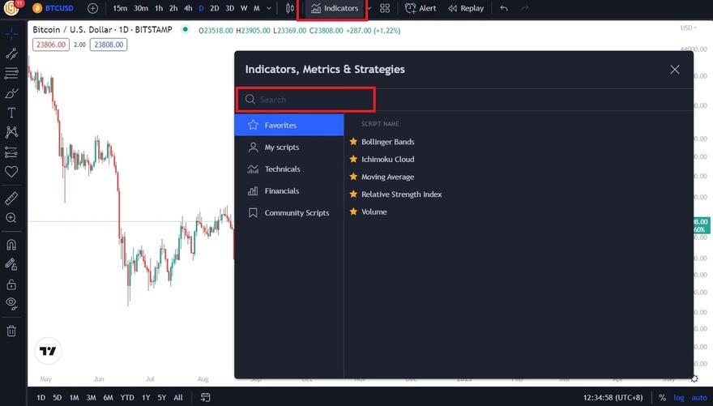Expand the indicator templates dropdown arrow

(x=369, y=8)
